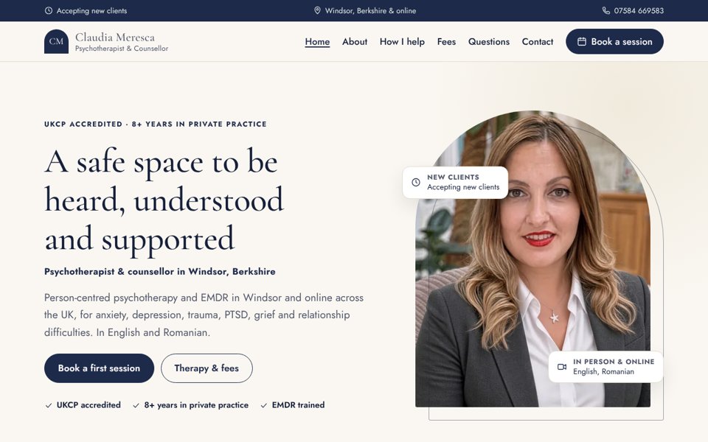The height and width of the screenshot is (442, 708).
Task: Select Contact in the navigation
Action: coord(538,41)
